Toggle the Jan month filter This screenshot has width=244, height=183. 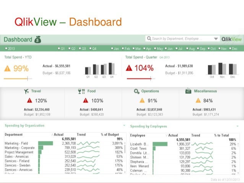[x=115, y=49]
